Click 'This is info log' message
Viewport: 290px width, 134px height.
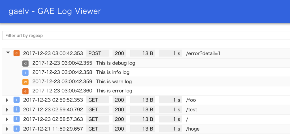[x=113, y=72]
